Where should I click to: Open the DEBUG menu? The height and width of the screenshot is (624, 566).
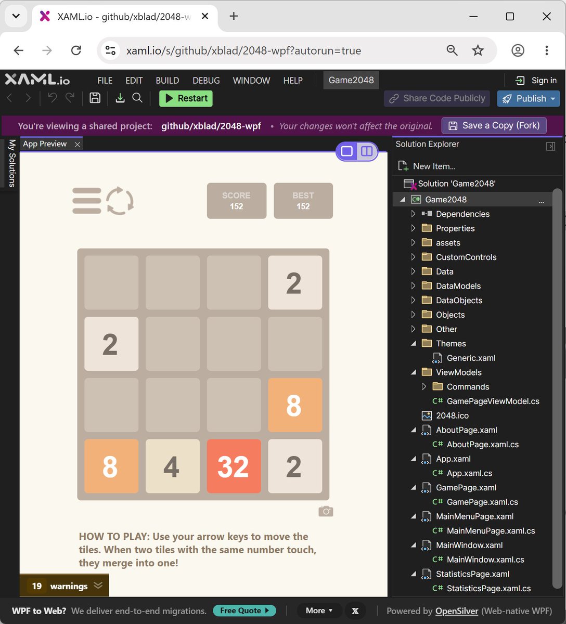(x=206, y=81)
